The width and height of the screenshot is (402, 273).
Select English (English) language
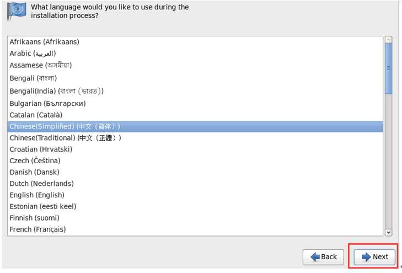click(195, 195)
